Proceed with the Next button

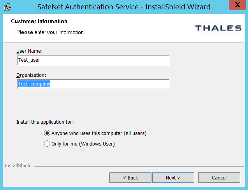point(173,178)
